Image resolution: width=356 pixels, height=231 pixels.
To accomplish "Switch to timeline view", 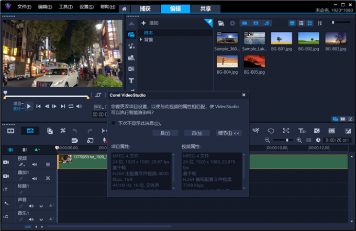I will (30, 131).
